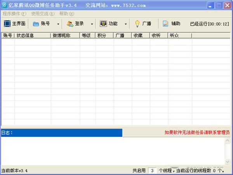Sort by the 账号 column header
This screenshot has width=233, height=175.
click(x=8, y=35)
